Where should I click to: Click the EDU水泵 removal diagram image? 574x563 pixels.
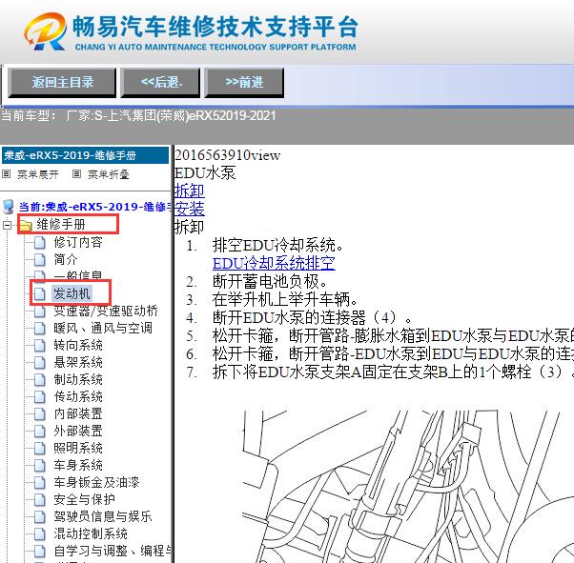pyautogui.click(x=408, y=487)
